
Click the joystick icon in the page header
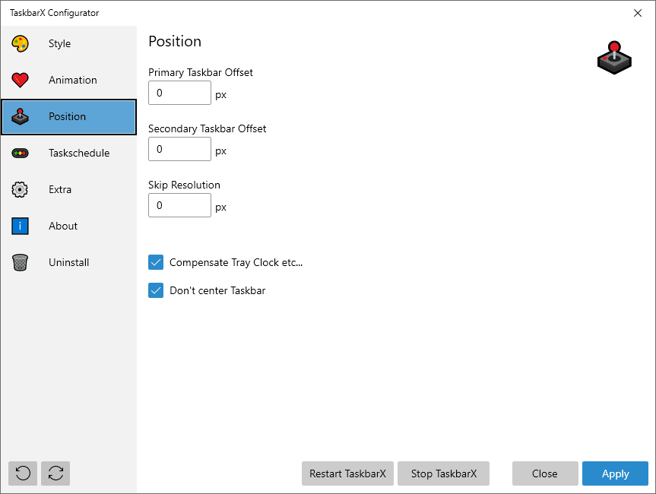tap(614, 58)
